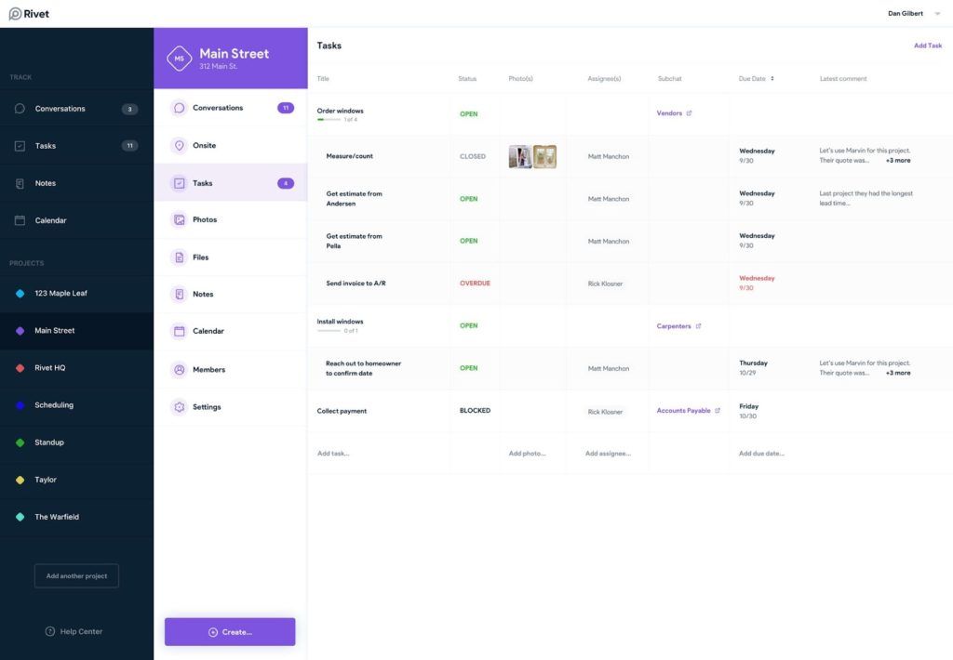Click 'Get estimate from Andersen' task title
The image size is (953, 660).
coord(355,199)
